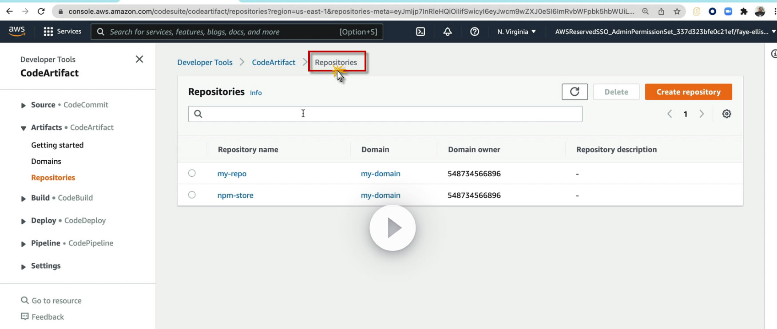
Task: Click the browser address bar URL
Action: tap(351, 12)
